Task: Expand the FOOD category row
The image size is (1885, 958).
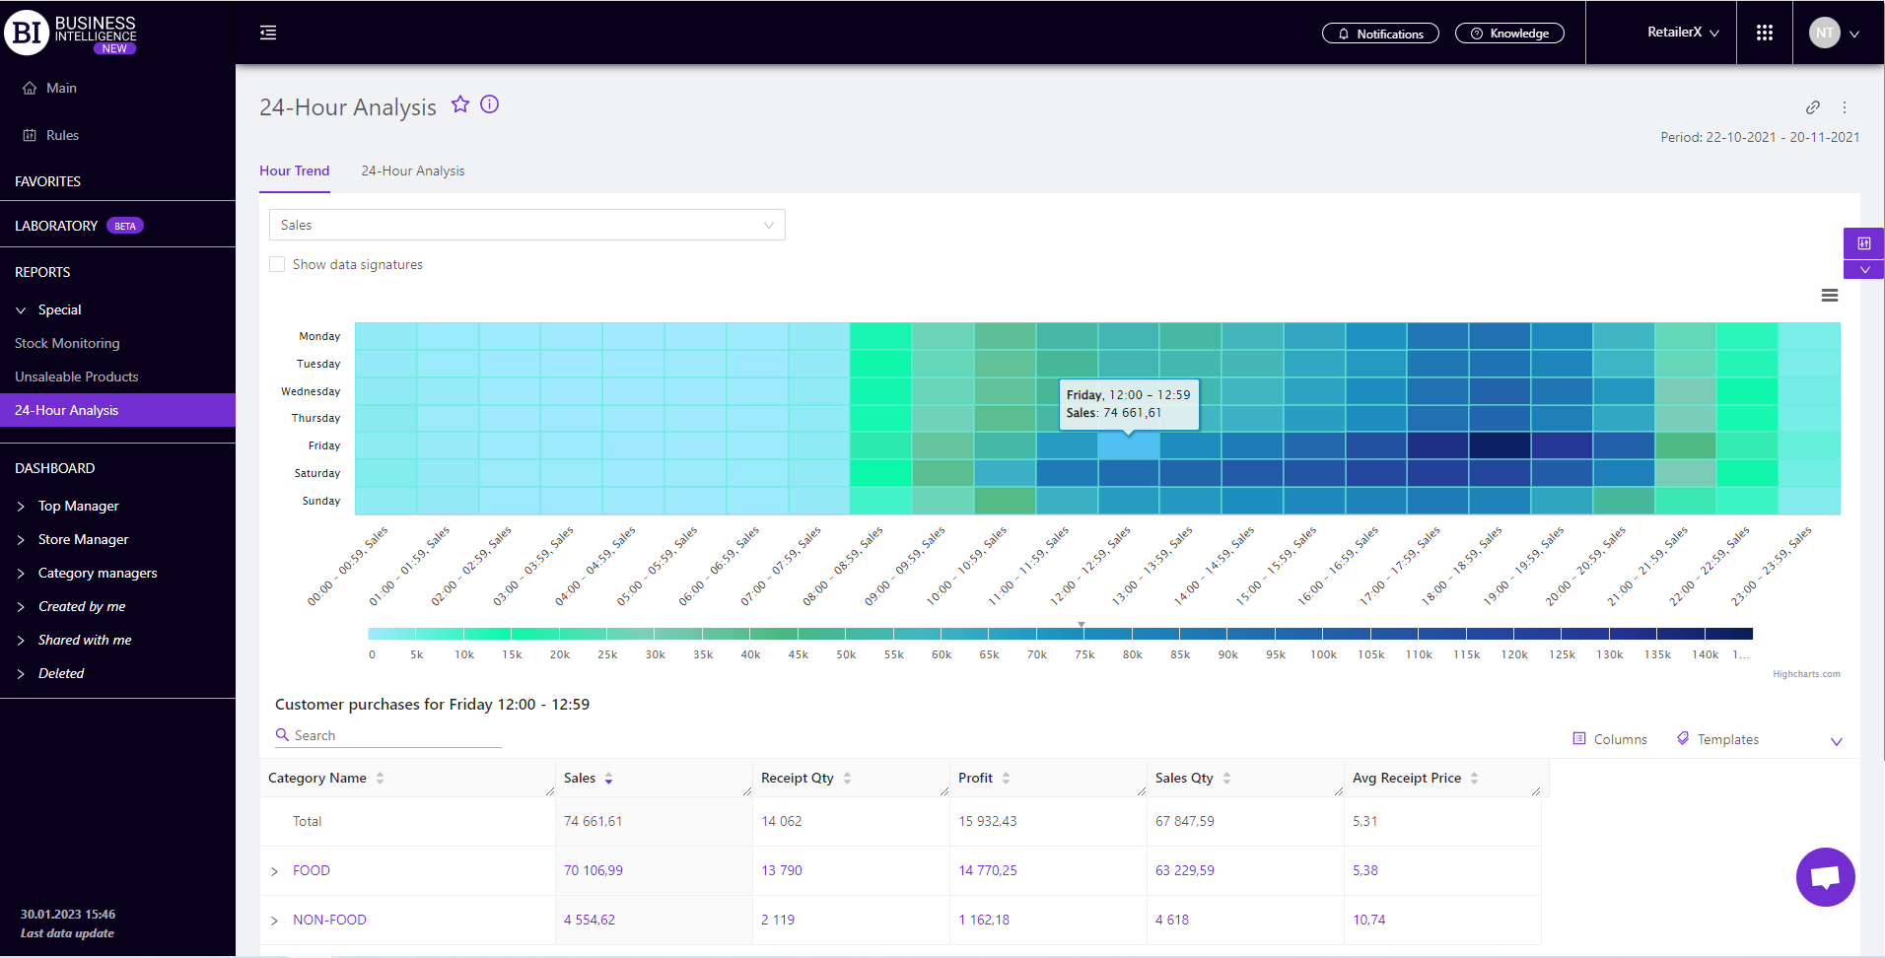Action: (x=275, y=871)
